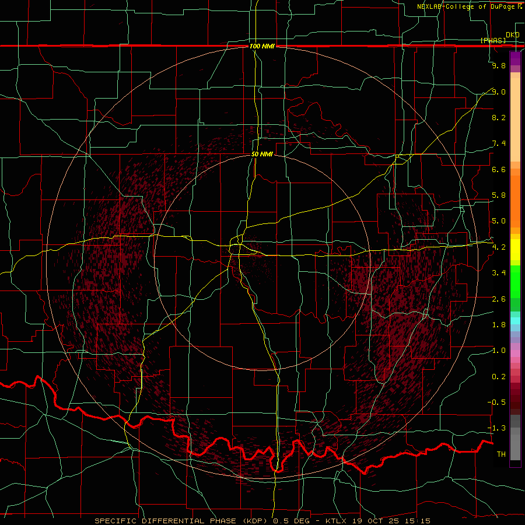Pick the orange band in the color scale
The height and width of the screenshot is (525, 525).
click(515, 202)
